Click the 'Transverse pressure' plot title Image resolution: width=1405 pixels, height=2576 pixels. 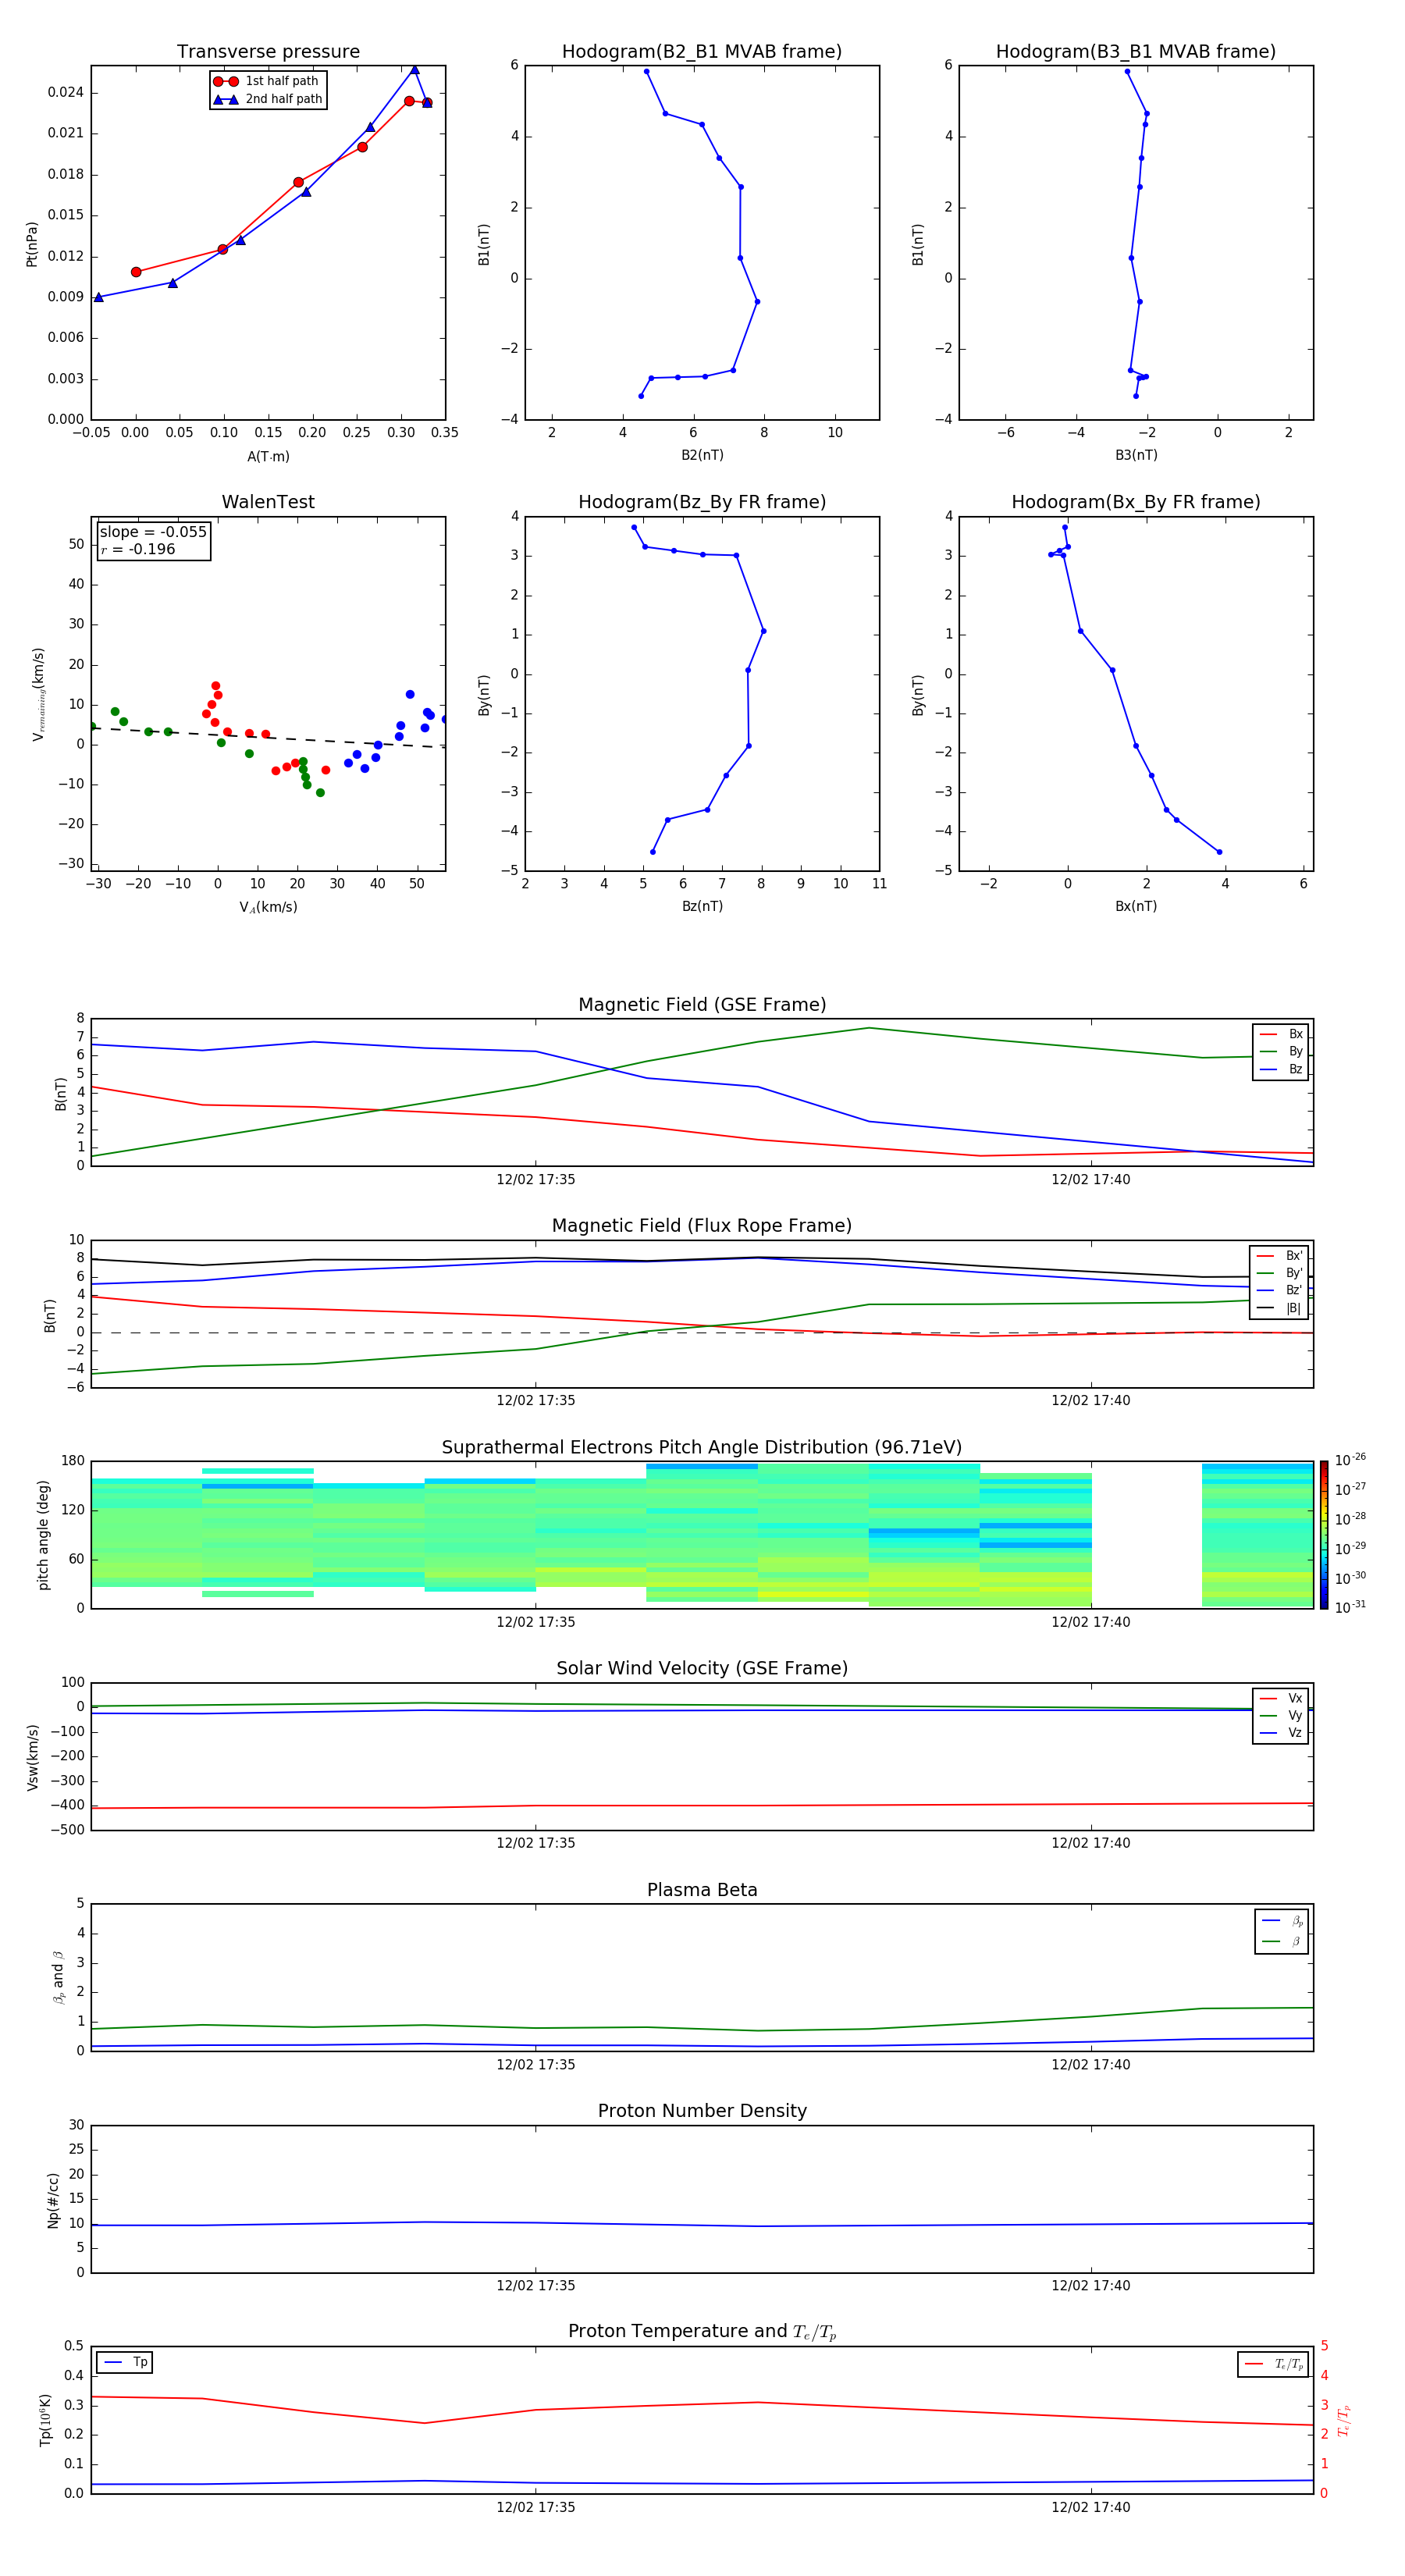(x=268, y=52)
